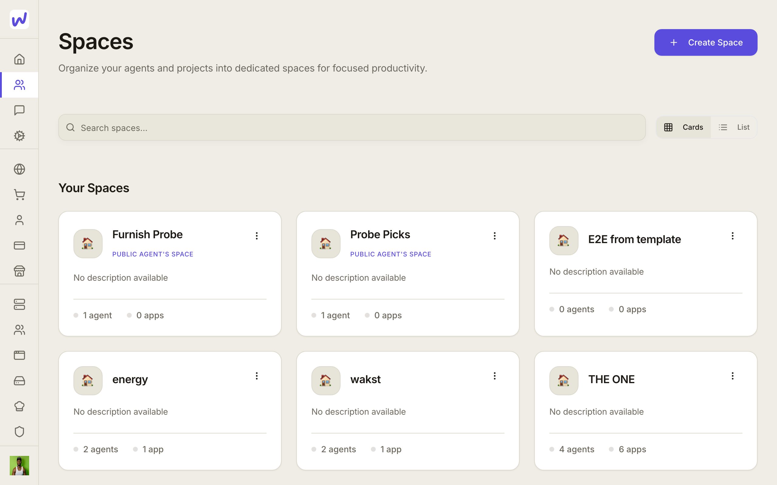777x485 pixels.
Task: Expand the energy card options menu
Action: pos(256,376)
